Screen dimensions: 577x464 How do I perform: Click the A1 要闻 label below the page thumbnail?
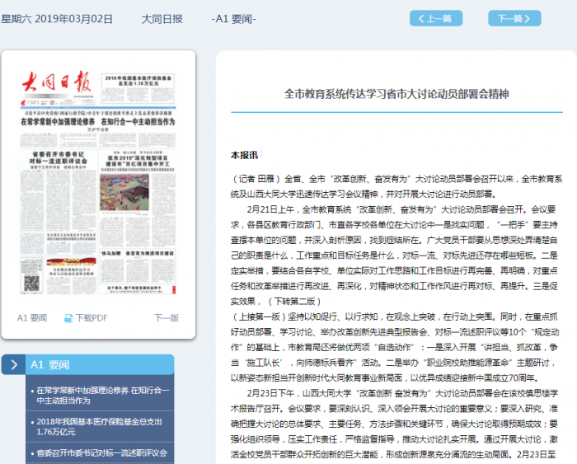pos(32,318)
